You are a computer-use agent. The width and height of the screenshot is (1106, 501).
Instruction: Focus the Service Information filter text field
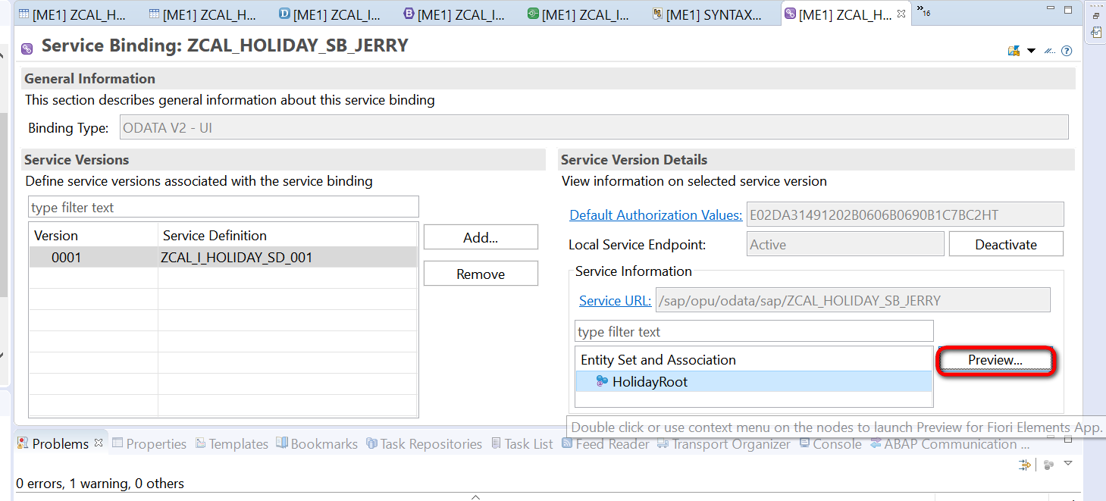click(x=754, y=331)
